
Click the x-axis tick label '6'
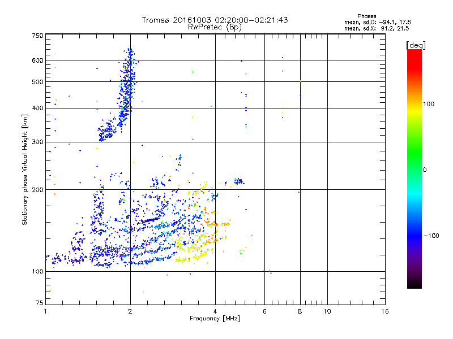tap(264, 311)
